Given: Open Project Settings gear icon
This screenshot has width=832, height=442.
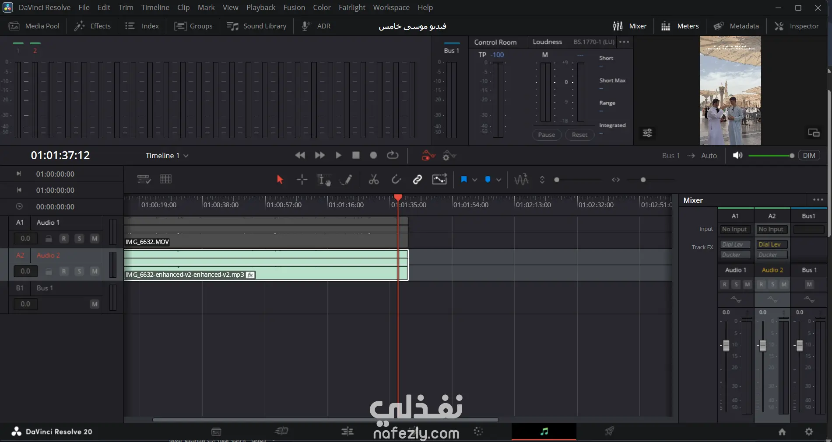Looking at the screenshot, I should (809, 432).
